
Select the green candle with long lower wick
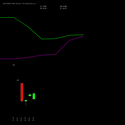(x=26, y=101)
